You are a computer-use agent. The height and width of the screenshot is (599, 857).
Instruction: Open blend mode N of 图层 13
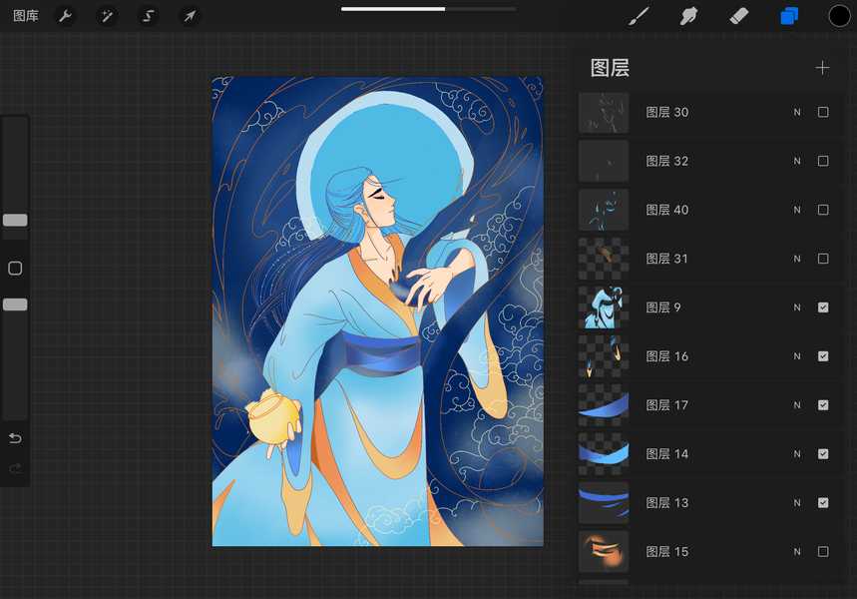coord(797,503)
